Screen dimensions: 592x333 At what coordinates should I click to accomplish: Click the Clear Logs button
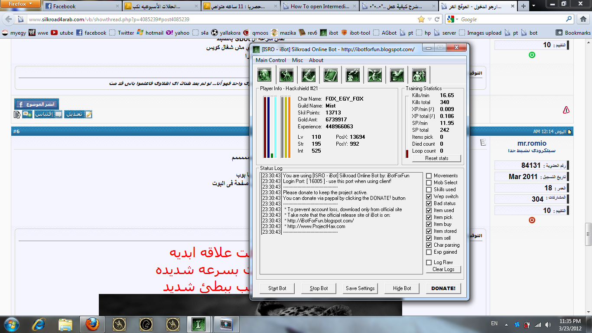pos(443,269)
